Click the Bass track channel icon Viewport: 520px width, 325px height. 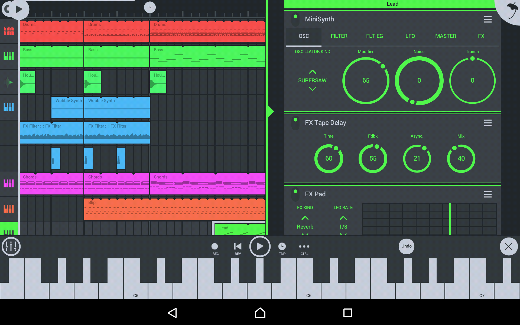[x=9, y=56]
